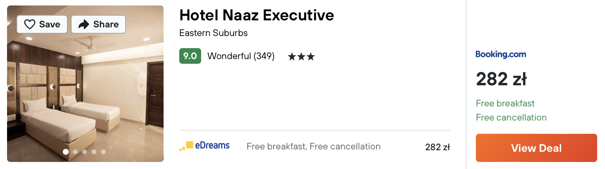Go to the last carousel photo dot
The width and height of the screenshot is (605, 169).
point(103,152)
